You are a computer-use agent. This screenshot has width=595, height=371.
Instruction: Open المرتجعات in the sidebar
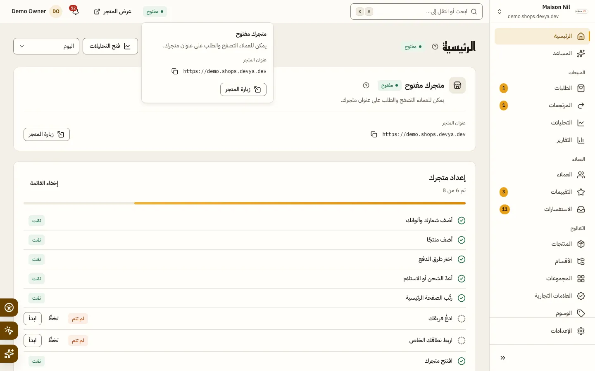tap(542, 106)
